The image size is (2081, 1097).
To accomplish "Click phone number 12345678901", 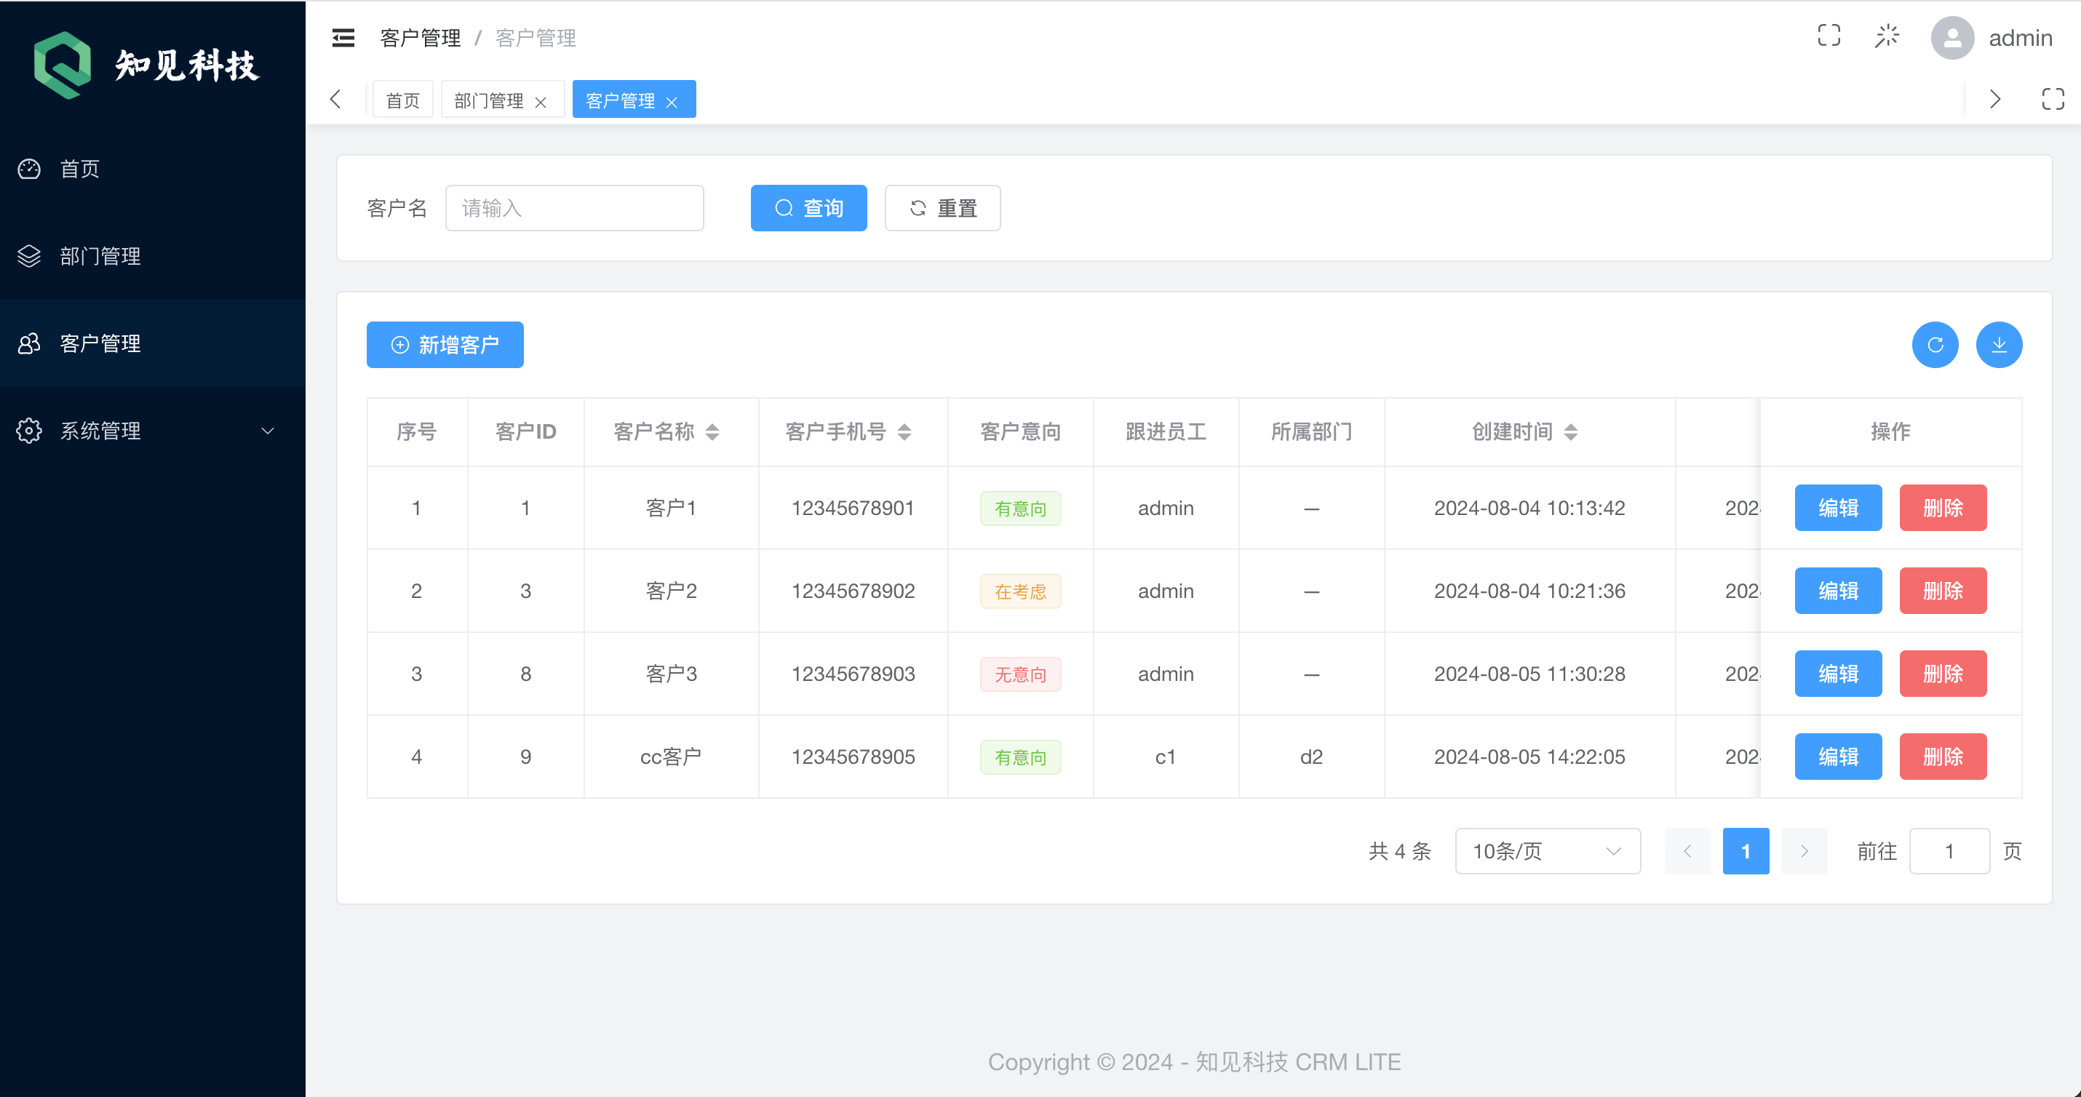I will coord(853,508).
